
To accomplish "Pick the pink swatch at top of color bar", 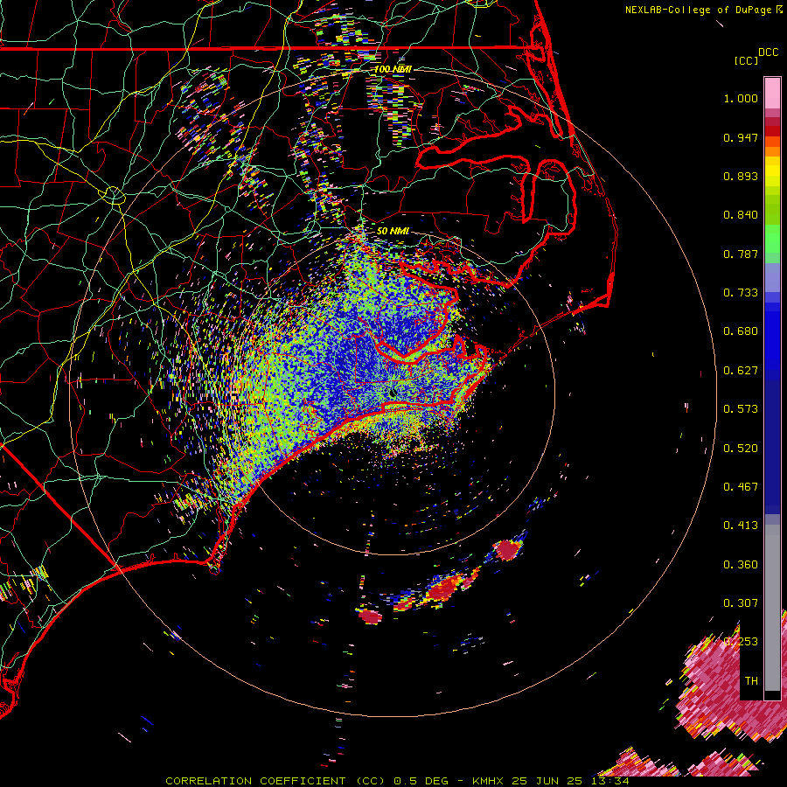I will pyautogui.click(x=772, y=93).
